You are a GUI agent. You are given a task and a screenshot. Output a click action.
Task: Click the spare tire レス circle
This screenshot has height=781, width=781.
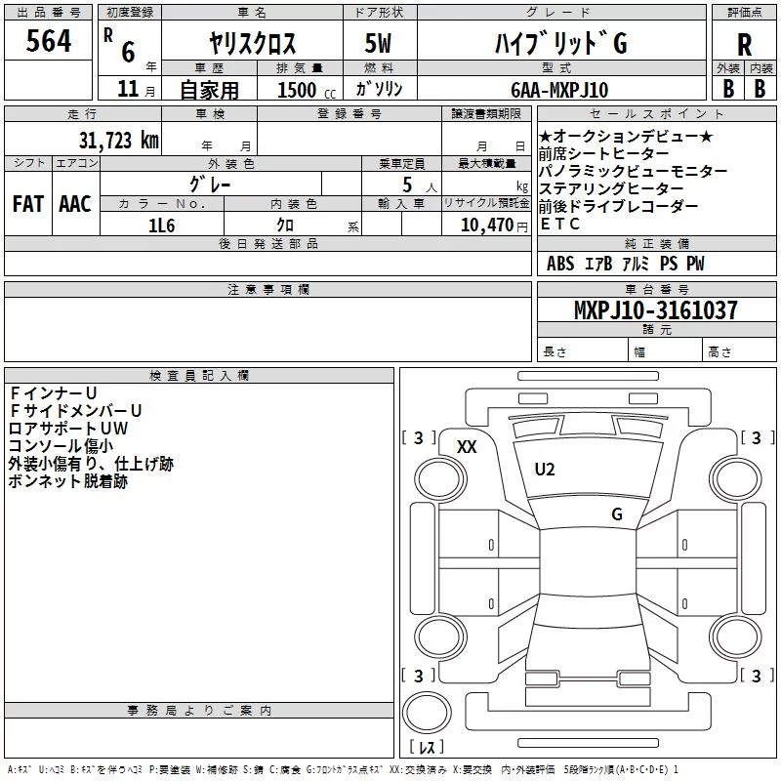pyautogui.click(x=427, y=713)
